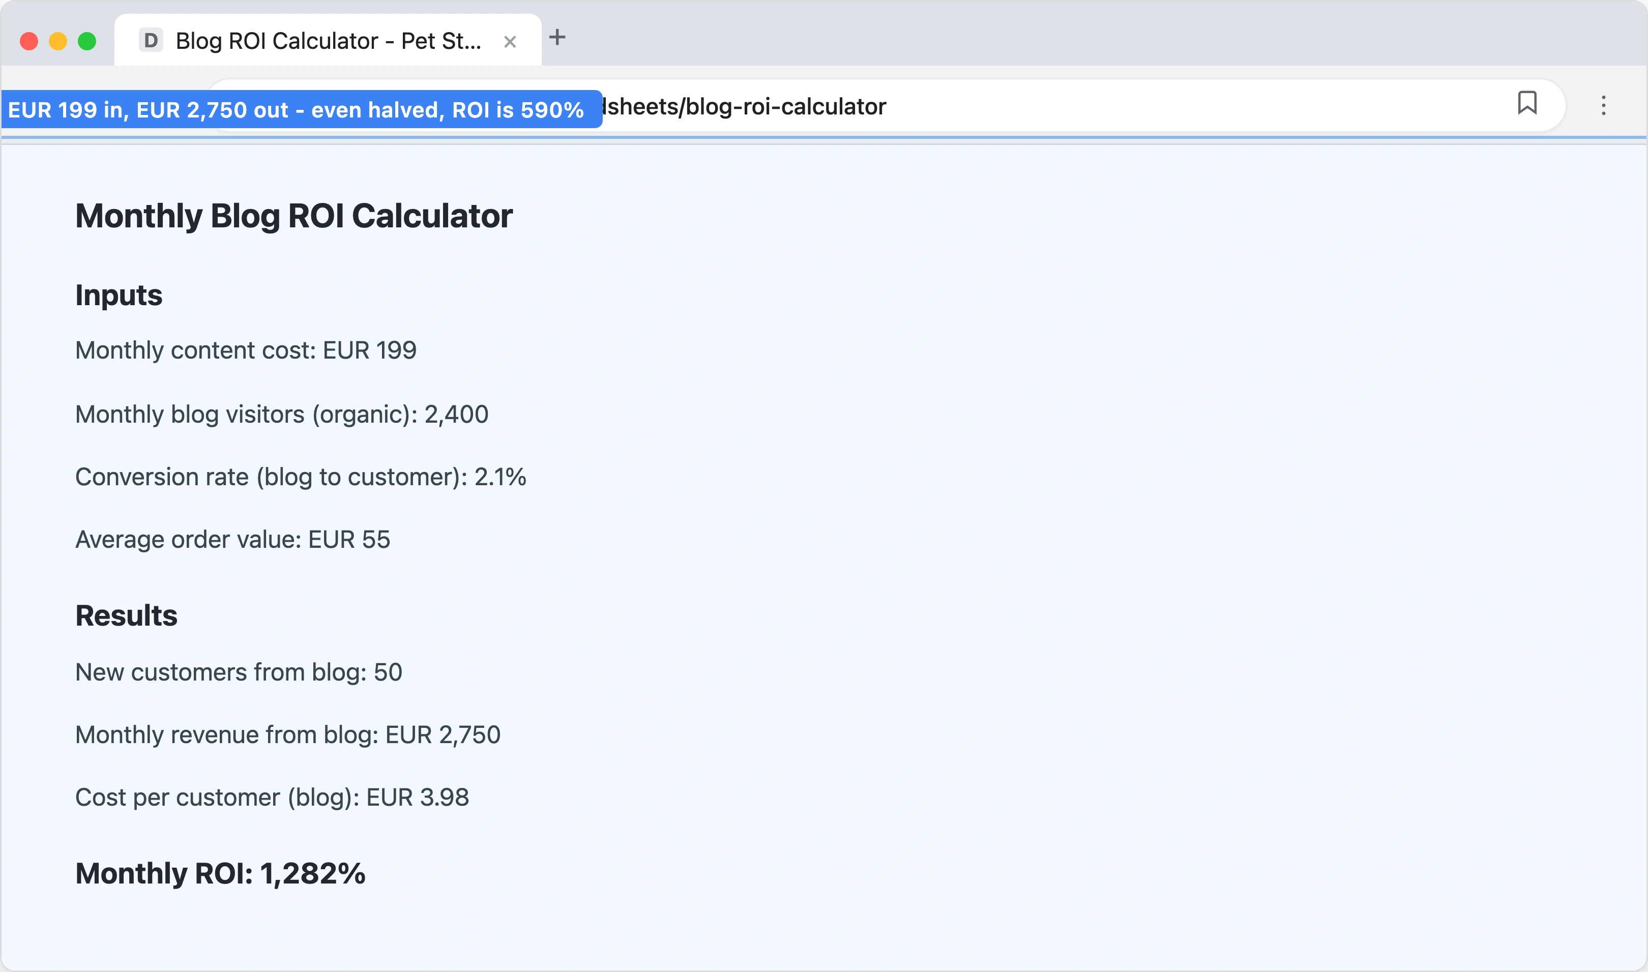Click the Inputs section heading

119,294
